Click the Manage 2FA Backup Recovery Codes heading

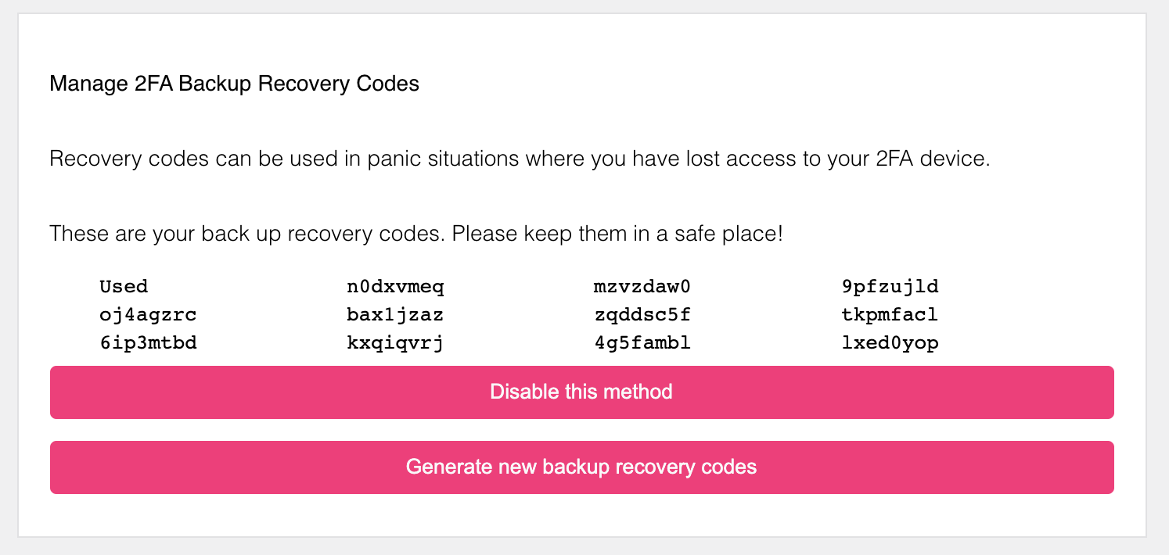(234, 84)
